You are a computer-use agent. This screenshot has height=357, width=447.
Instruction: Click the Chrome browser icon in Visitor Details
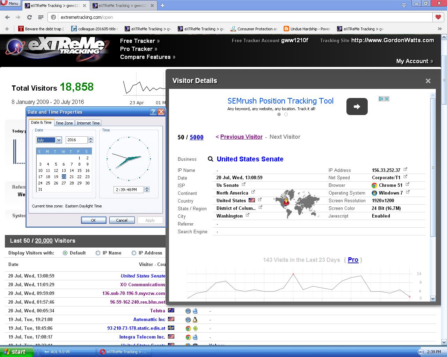374,185
